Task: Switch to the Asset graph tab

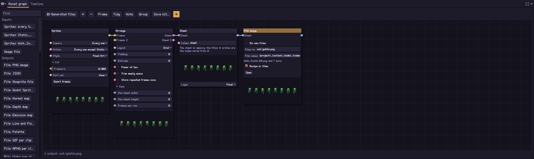Action: click(18, 4)
